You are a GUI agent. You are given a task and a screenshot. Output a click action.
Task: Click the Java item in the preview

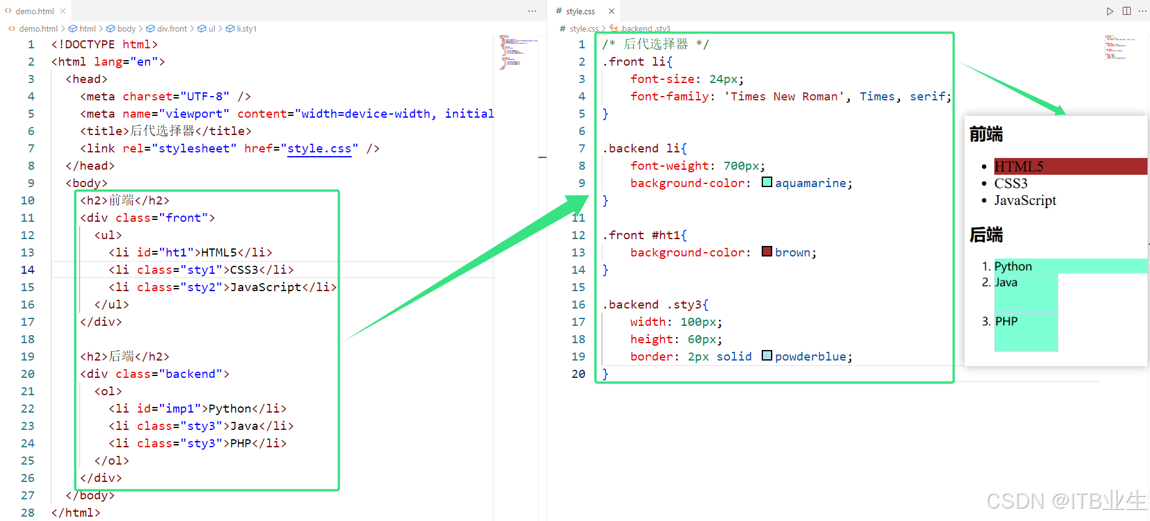1026,293
